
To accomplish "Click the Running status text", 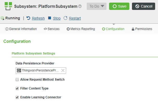I will [x=12, y=18].
